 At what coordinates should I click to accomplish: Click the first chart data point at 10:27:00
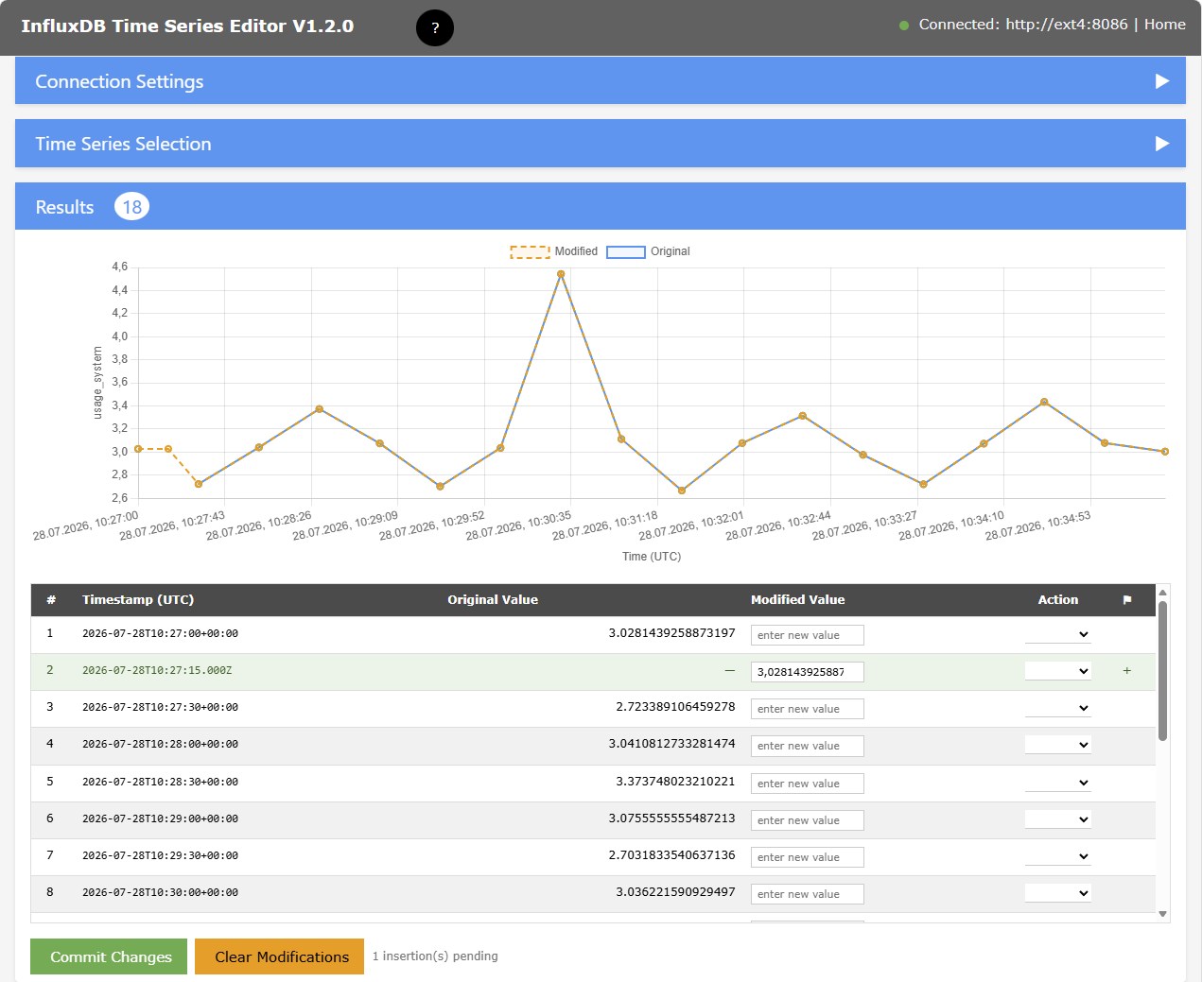pos(138,449)
